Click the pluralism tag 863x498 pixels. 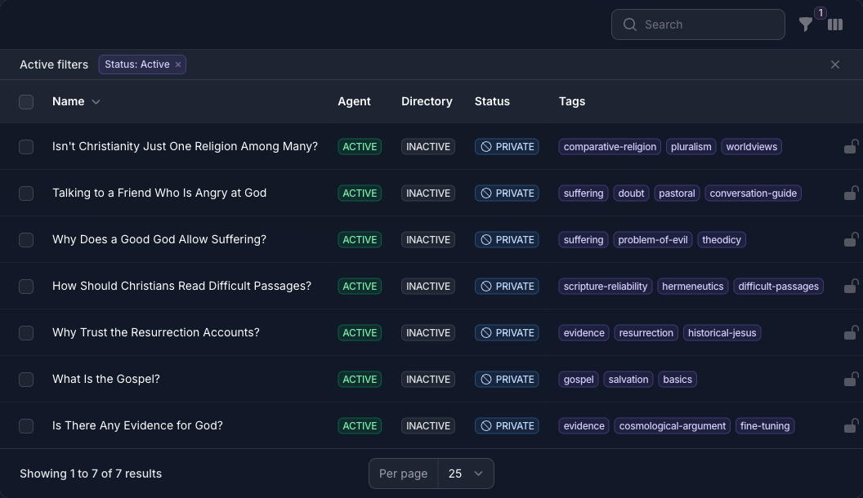[x=691, y=147]
